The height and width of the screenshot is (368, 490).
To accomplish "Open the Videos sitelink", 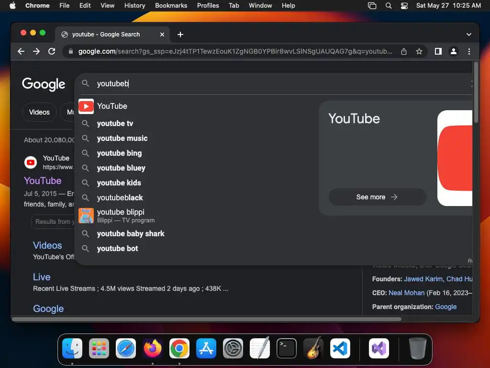I will click(x=47, y=245).
